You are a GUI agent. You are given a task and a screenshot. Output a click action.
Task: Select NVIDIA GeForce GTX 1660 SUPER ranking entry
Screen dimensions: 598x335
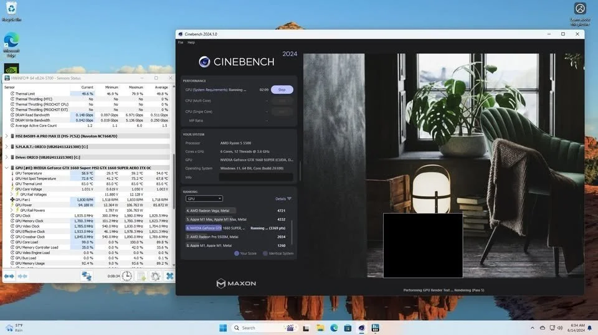pos(235,228)
